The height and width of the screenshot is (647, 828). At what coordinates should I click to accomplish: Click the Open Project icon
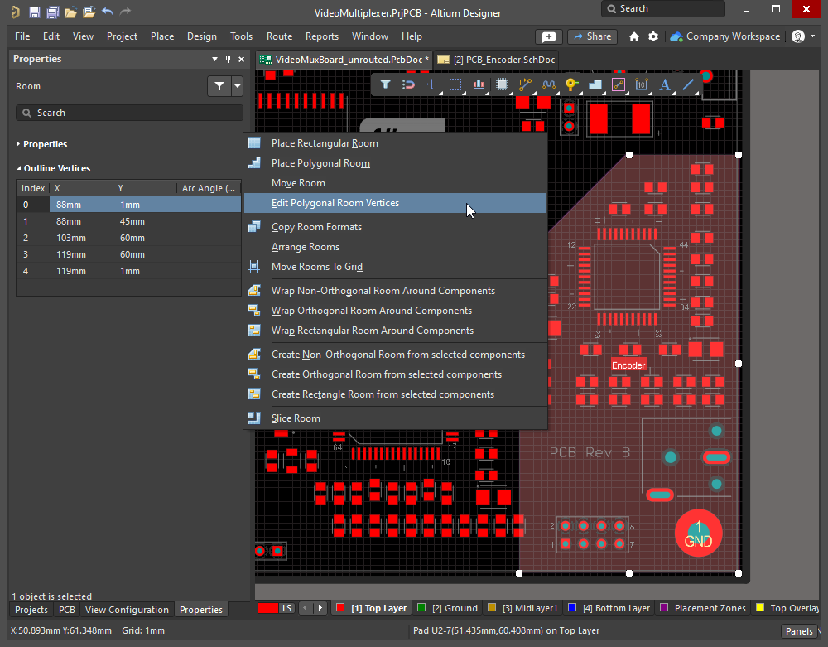pos(89,12)
